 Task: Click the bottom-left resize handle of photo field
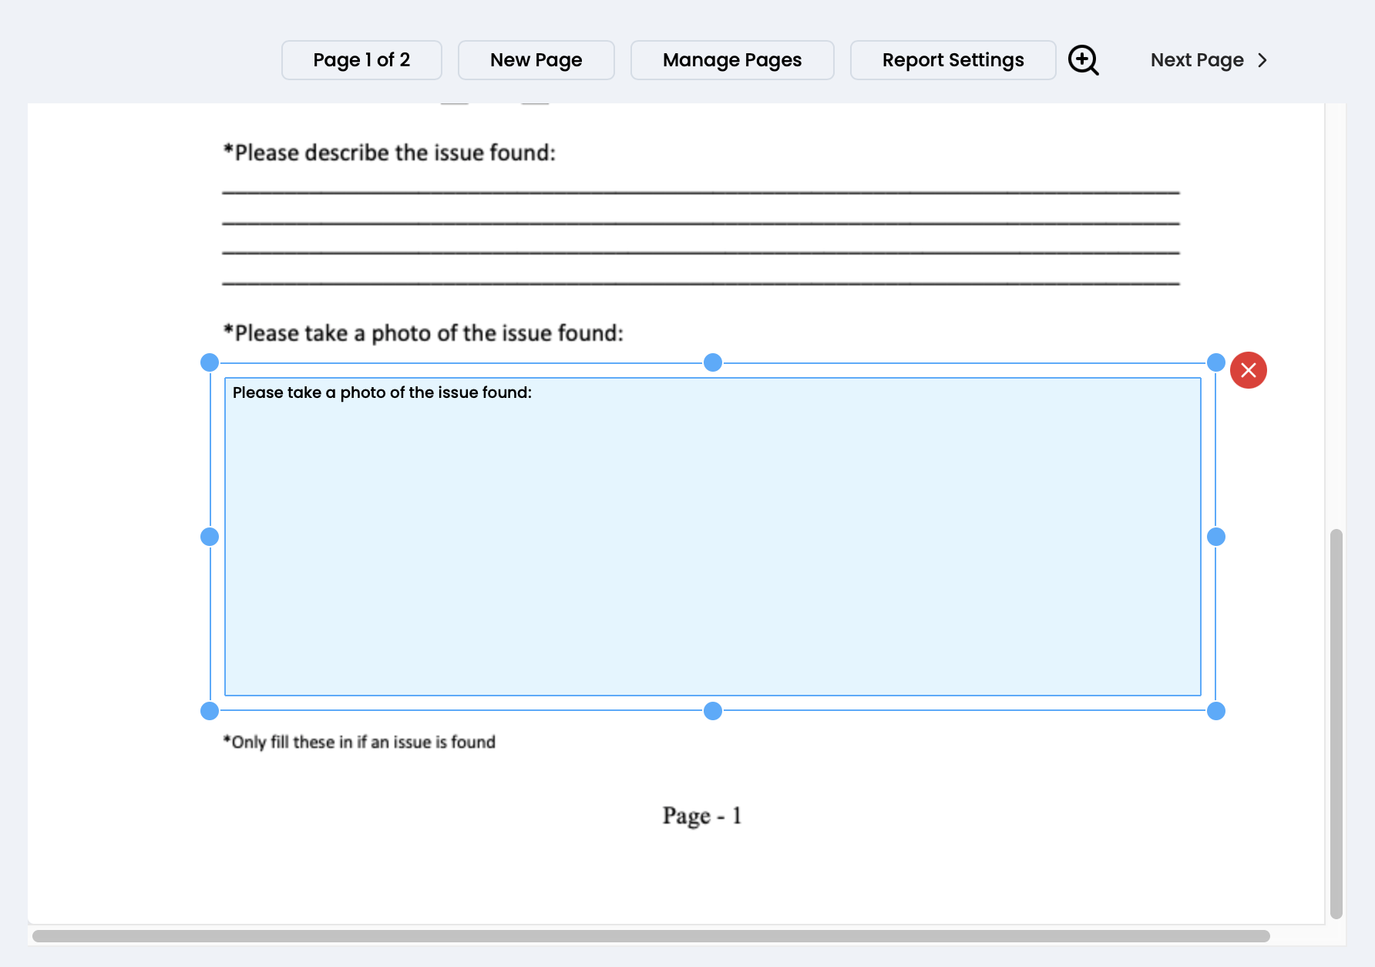click(x=210, y=711)
